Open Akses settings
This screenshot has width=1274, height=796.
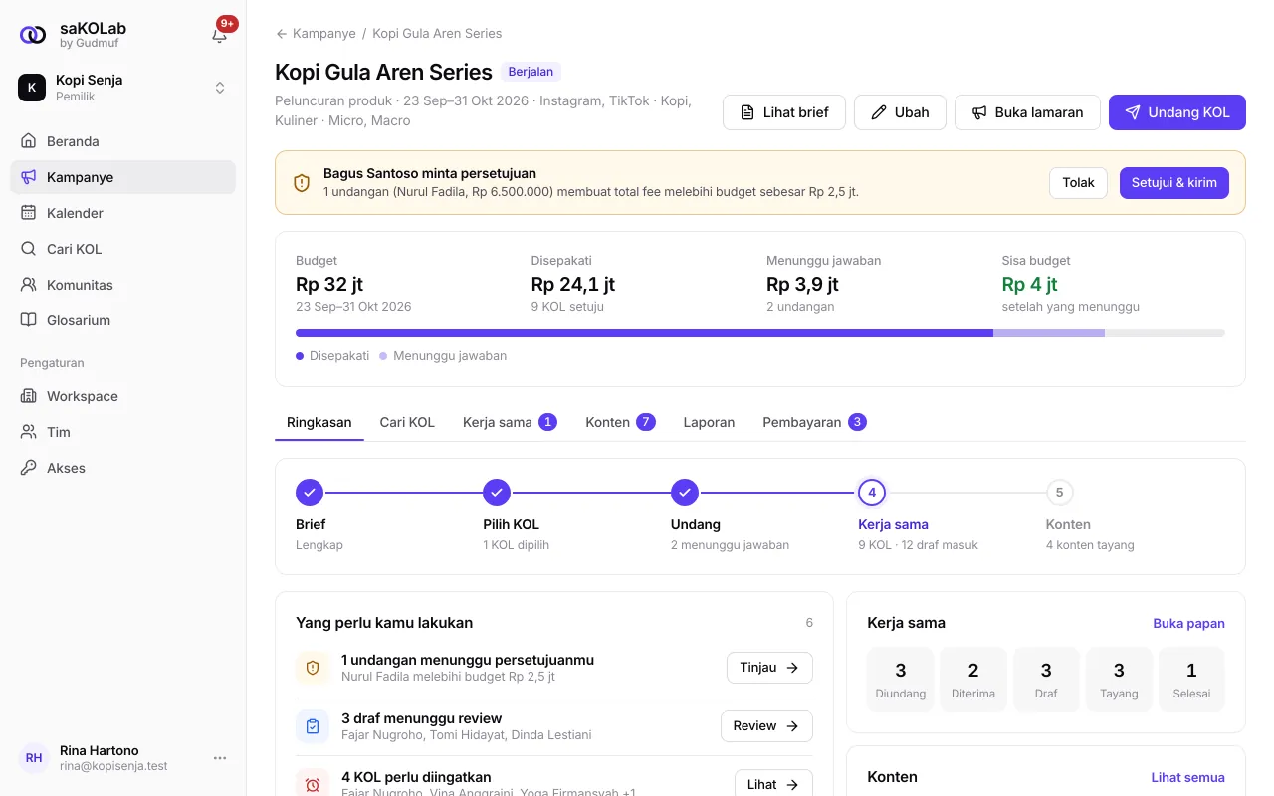coord(122,468)
